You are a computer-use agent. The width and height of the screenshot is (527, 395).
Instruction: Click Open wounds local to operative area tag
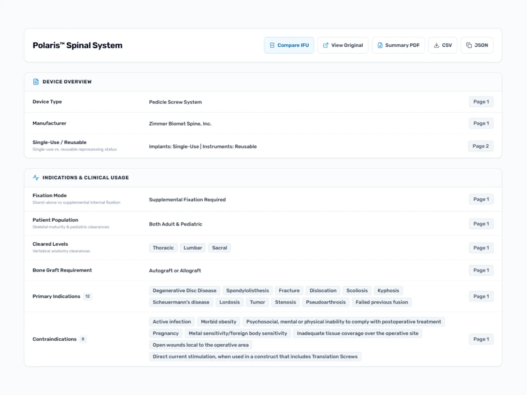[x=201, y=345]
